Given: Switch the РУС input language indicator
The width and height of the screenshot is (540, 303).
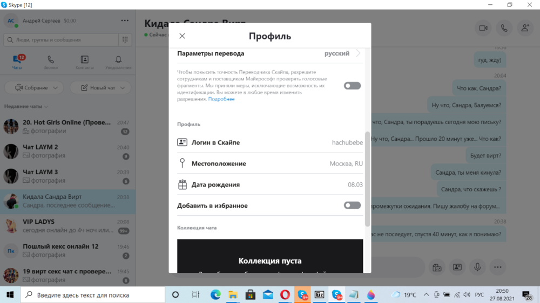Looking at the screenshot, I should [x=480, y=295].
